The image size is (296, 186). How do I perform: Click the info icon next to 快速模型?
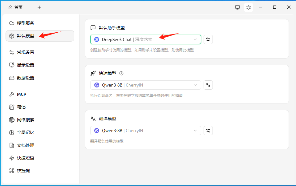tap(121, 73)
